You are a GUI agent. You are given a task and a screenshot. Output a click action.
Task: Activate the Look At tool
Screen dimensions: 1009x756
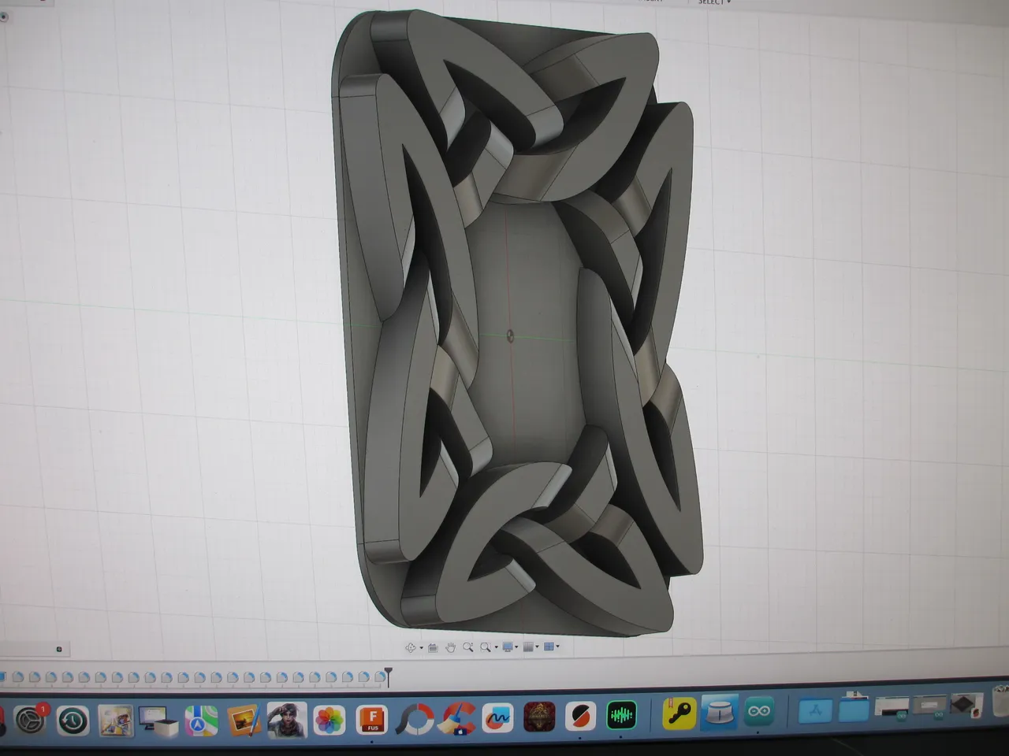[433, 647]
